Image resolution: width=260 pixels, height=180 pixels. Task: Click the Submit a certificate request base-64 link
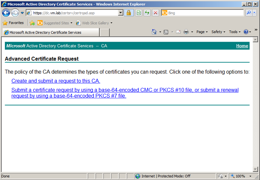(x=125, y=93)
